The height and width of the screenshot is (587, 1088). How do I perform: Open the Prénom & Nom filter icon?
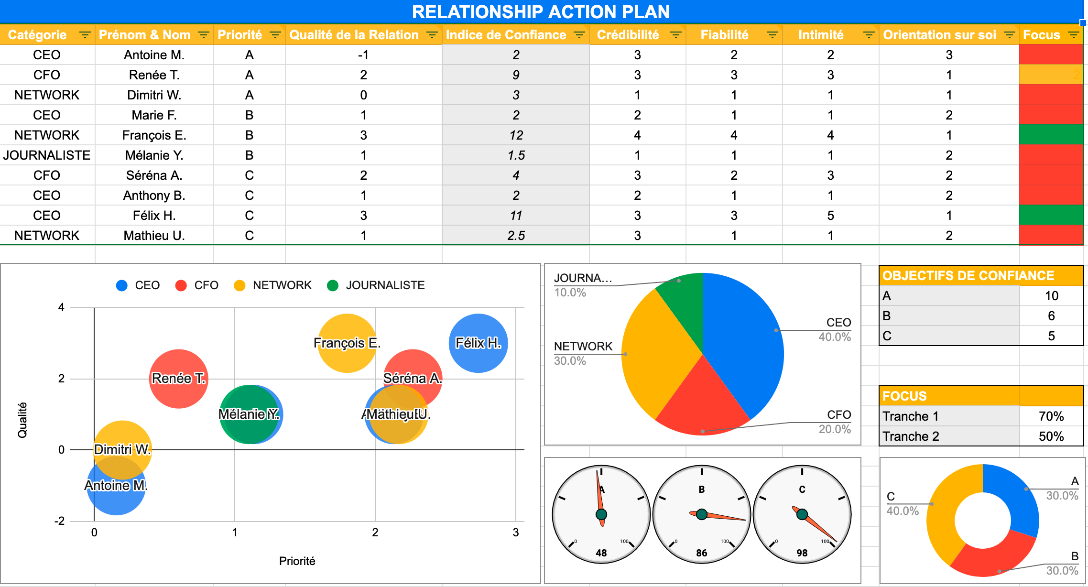tap(203, 35)
